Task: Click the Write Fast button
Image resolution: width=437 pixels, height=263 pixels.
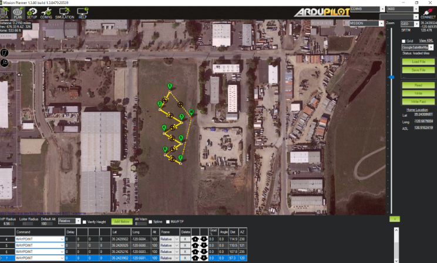Action: [x=418, y=102]
